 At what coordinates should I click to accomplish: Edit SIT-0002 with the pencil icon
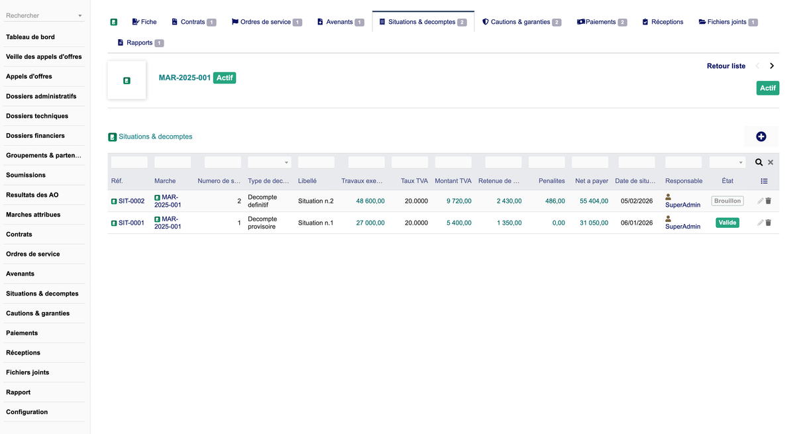click(x=761, y=201)
